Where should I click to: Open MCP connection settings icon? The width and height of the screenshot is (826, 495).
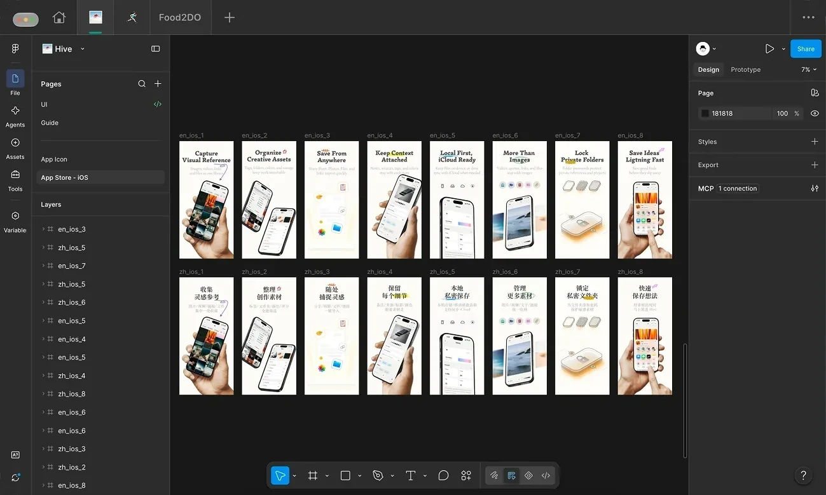click(x=815, y=189)
